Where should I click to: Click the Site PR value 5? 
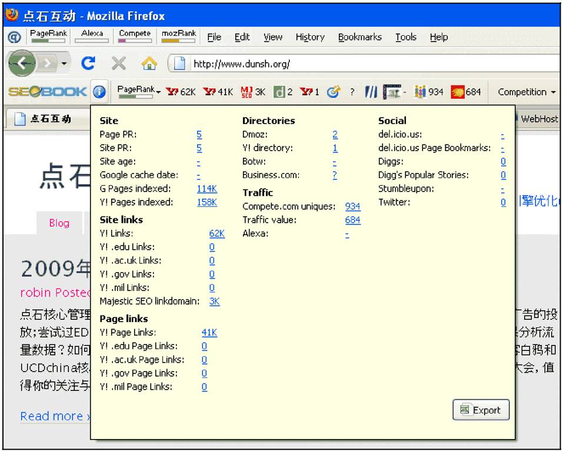[199, 148]
